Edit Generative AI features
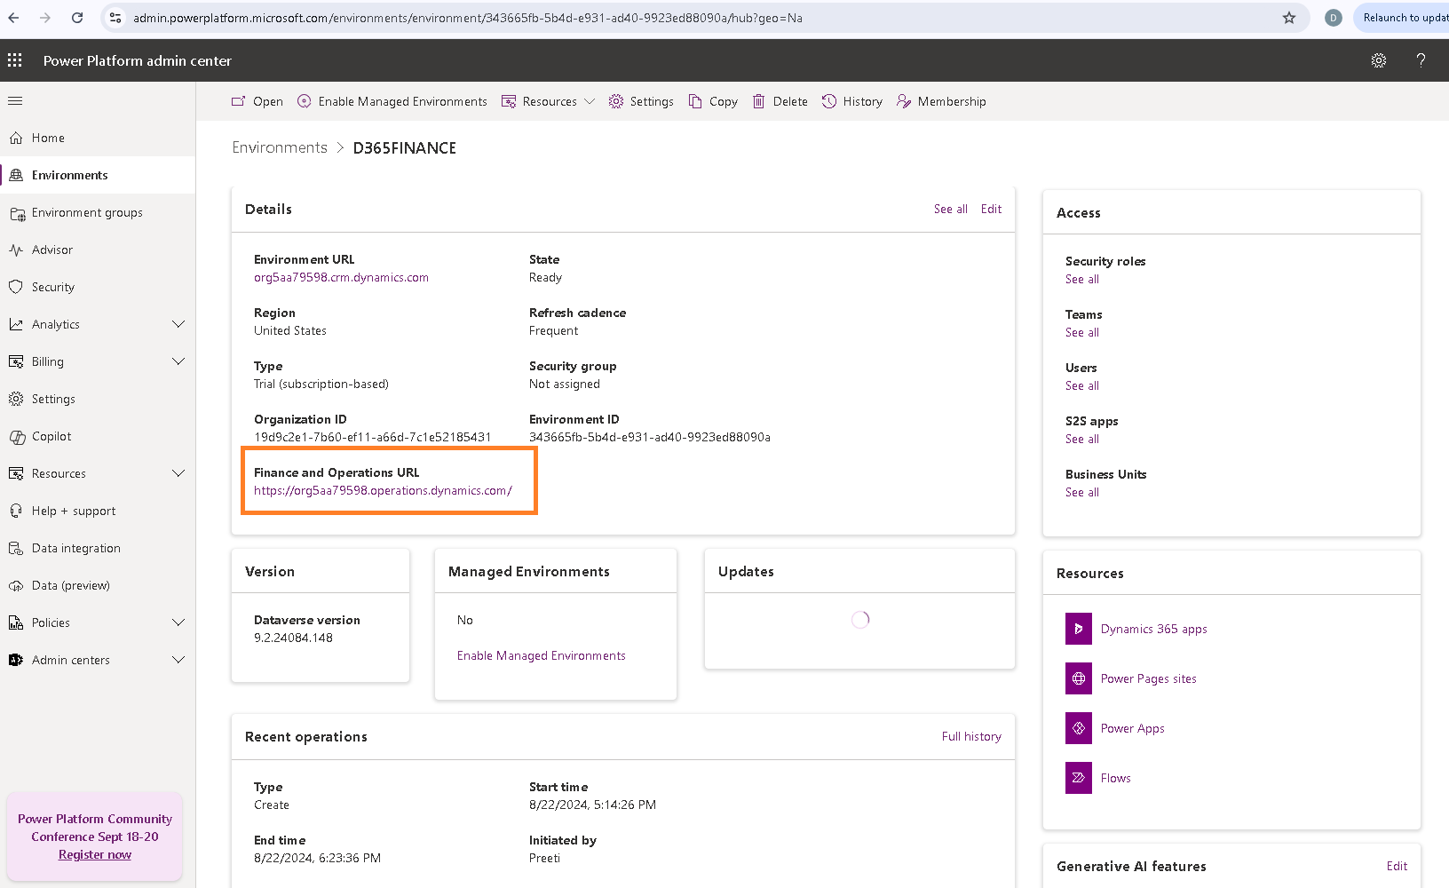 (1397, 866)
